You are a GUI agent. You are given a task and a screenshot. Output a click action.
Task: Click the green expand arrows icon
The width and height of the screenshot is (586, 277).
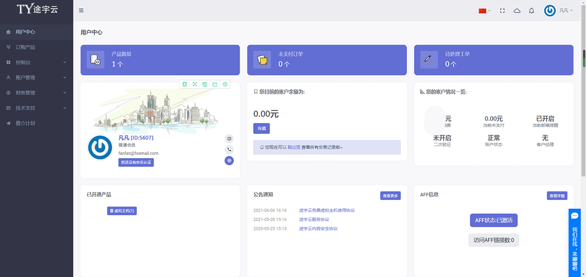pos(195,84)
